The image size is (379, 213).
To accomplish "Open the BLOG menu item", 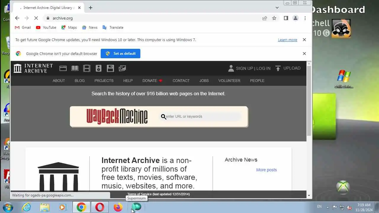I will tap(80, 80).
